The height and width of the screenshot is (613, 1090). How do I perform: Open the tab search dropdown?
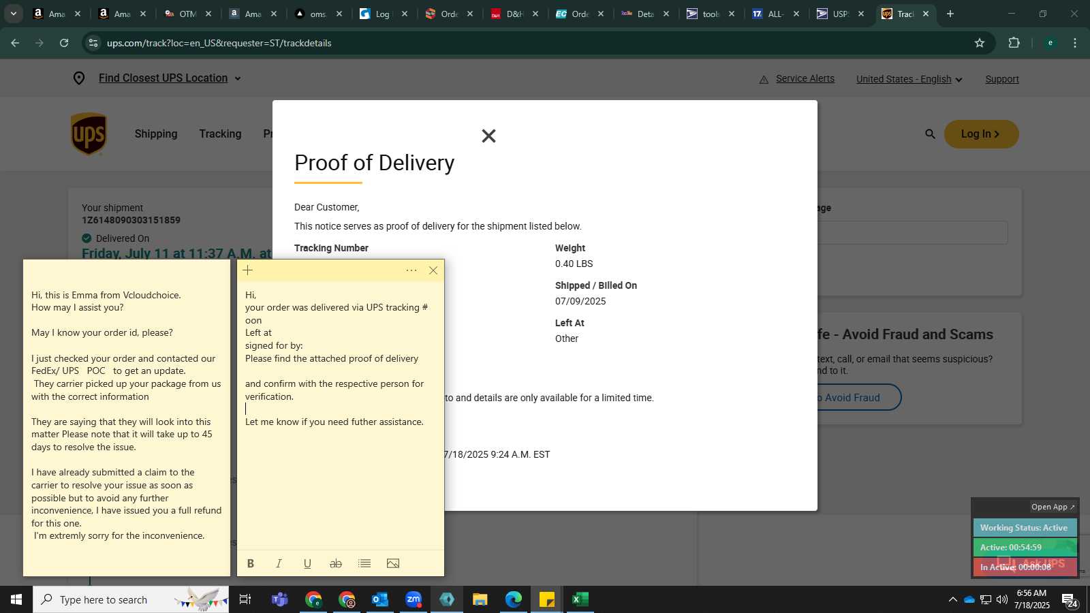[13, 14]
